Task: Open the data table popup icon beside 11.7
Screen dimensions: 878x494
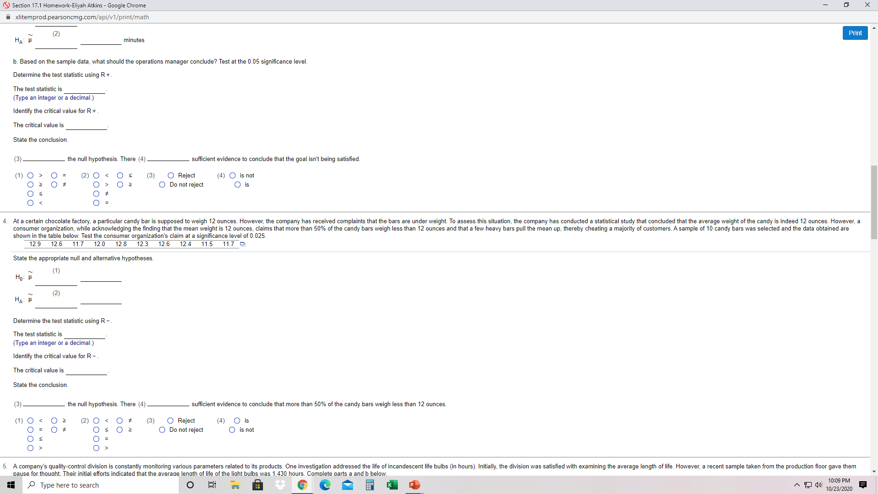Action: tap(242, 244)
